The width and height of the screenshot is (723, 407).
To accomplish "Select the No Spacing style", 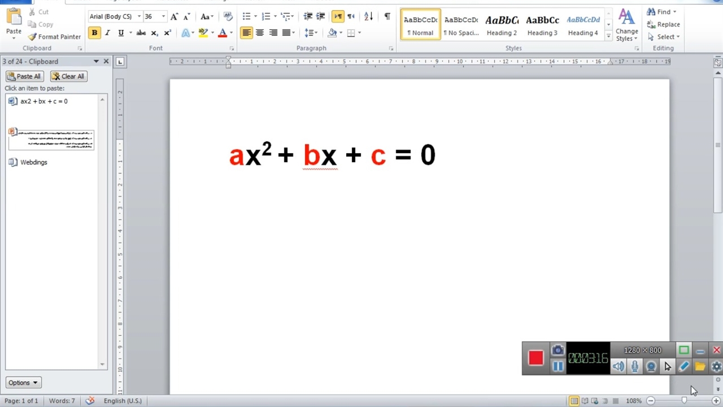I will 461,25.
